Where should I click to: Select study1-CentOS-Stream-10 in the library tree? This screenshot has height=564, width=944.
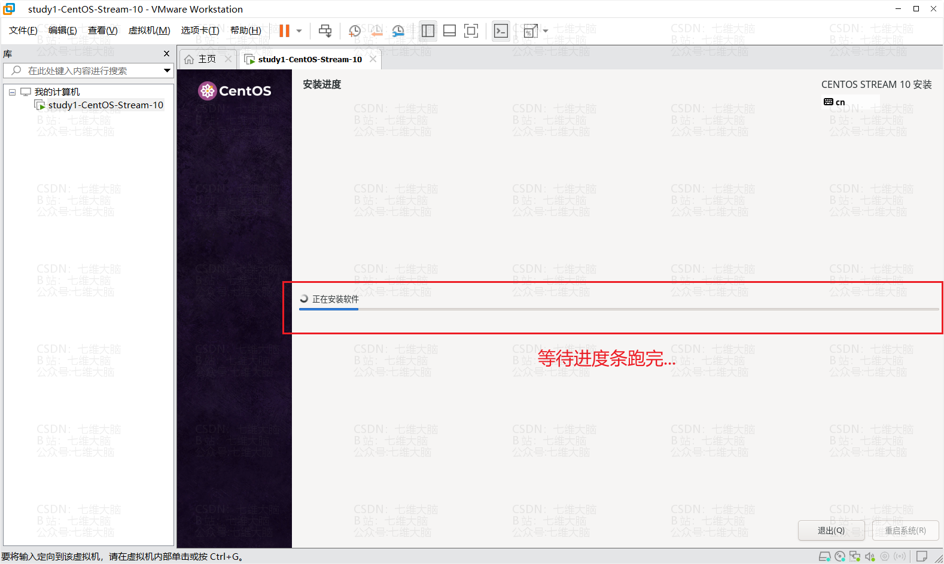pyautogui.click(x=106, y=105)
